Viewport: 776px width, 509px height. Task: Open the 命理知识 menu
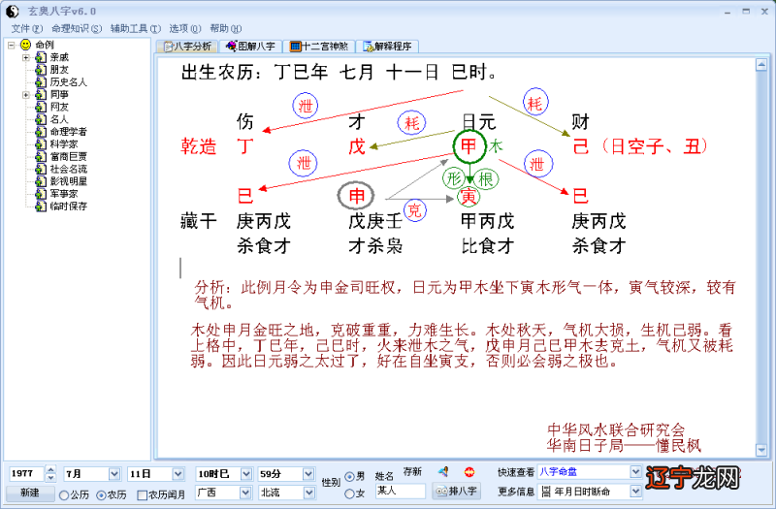click(77, 29)
